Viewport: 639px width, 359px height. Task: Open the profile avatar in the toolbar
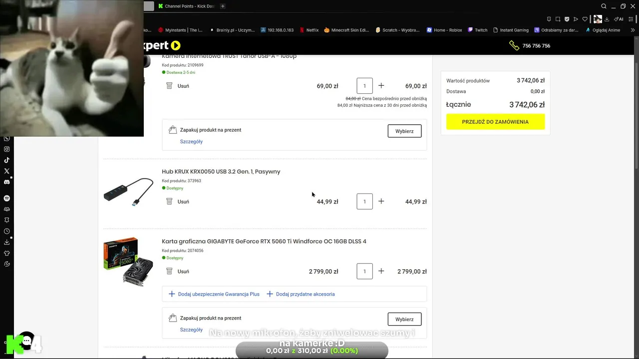(x=598, y=19)
